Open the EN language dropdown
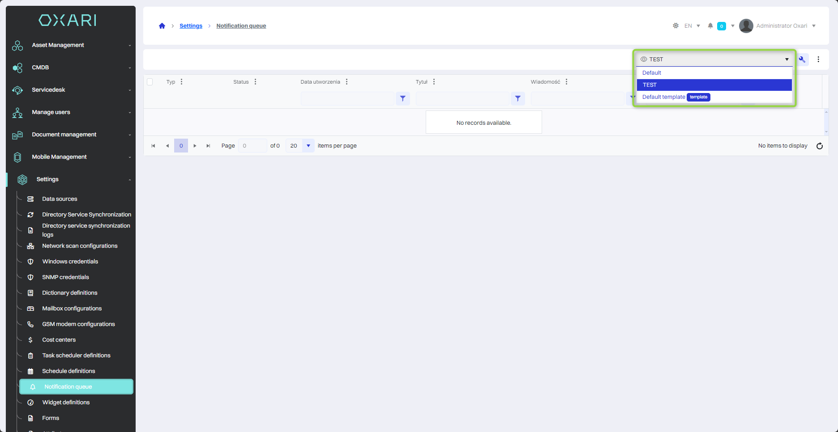 (692, 26)
